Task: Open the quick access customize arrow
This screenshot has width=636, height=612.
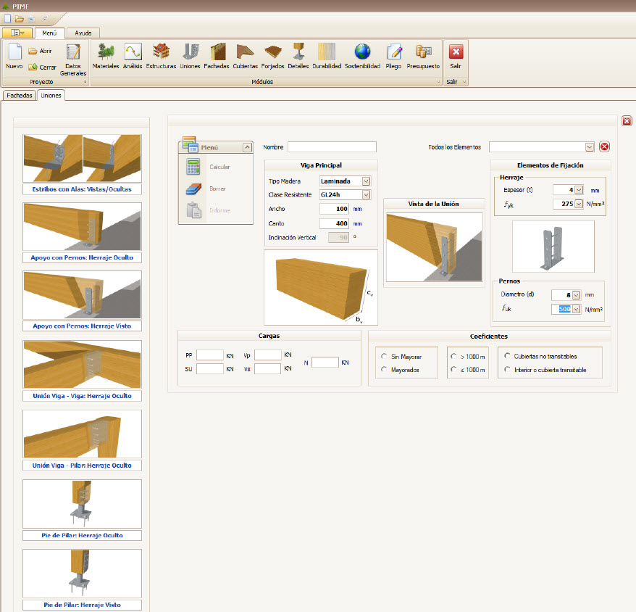Action: (x=45, y=18)
